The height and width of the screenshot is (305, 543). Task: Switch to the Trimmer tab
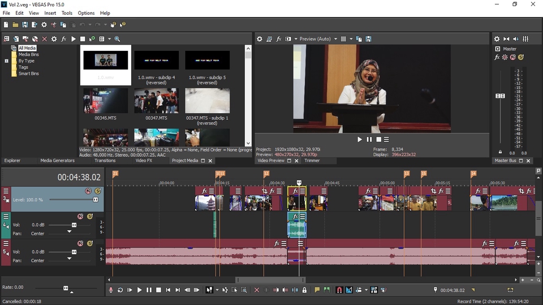(x=312, y=161)
